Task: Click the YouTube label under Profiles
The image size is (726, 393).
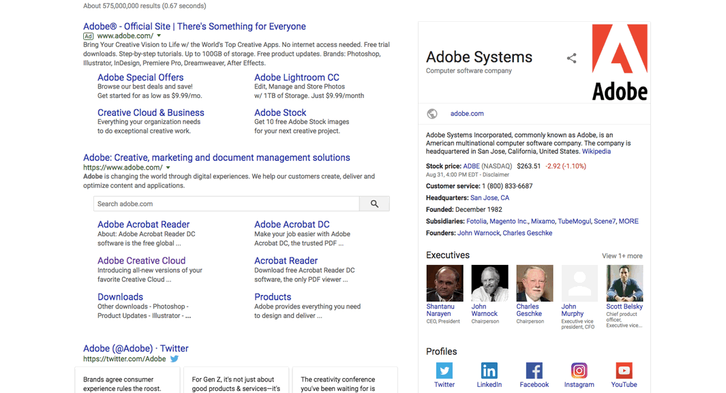Action: [624, 385]
